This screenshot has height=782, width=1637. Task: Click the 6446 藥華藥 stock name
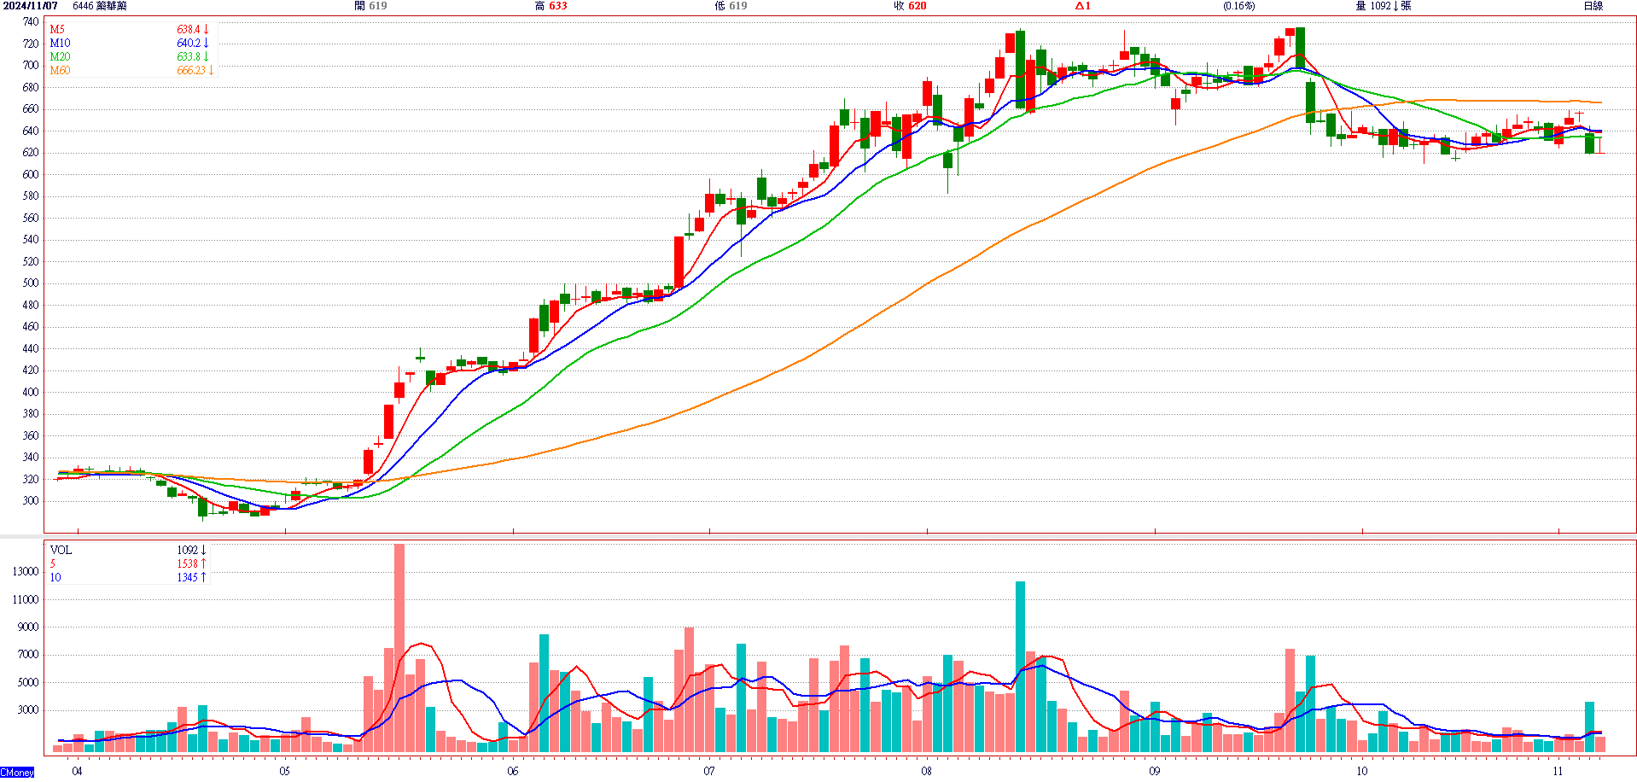pyautogui.click(x=100, y=6)
